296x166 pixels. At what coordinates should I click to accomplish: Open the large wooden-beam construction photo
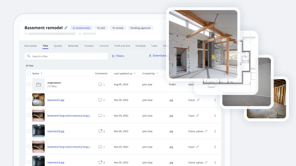point(203,44)
